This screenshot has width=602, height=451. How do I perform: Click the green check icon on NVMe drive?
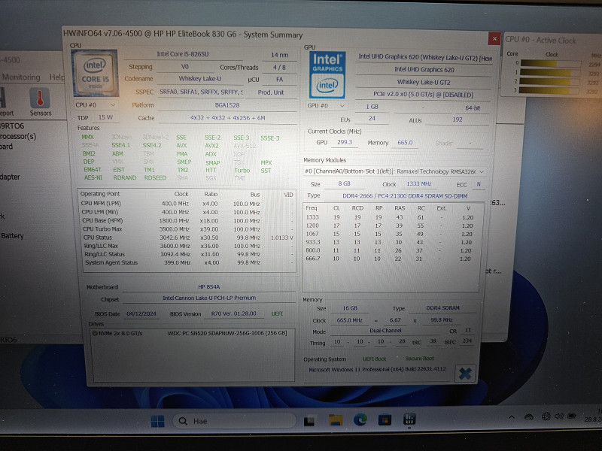tap(95, 333)
